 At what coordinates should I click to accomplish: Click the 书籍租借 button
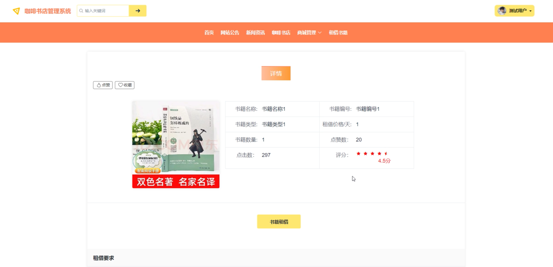click(x=279, y=221)
